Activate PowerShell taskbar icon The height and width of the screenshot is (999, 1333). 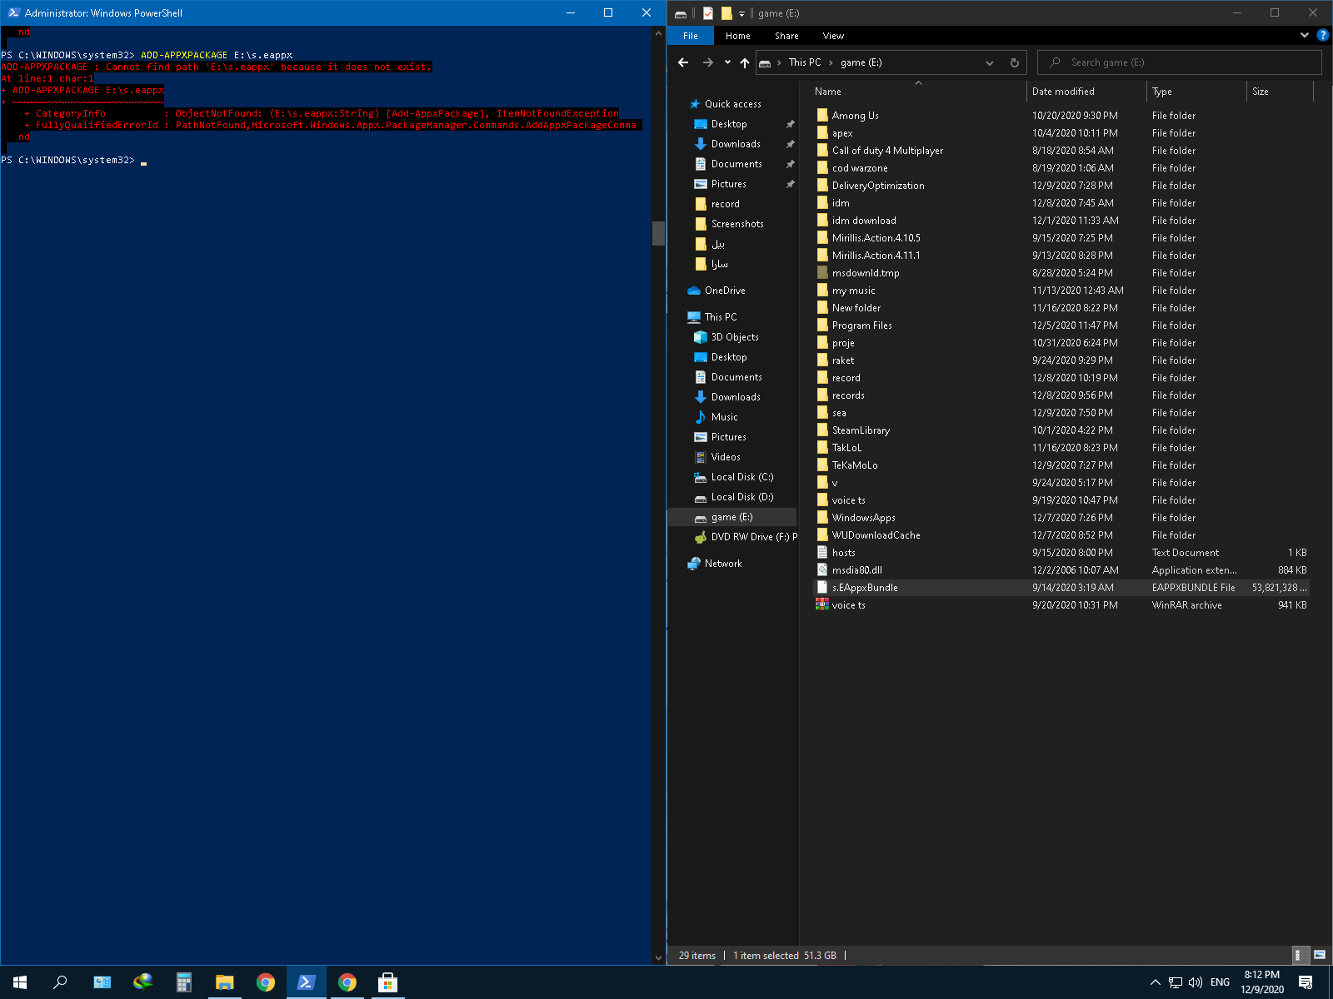pyautogui.click(x=306, y=982)
